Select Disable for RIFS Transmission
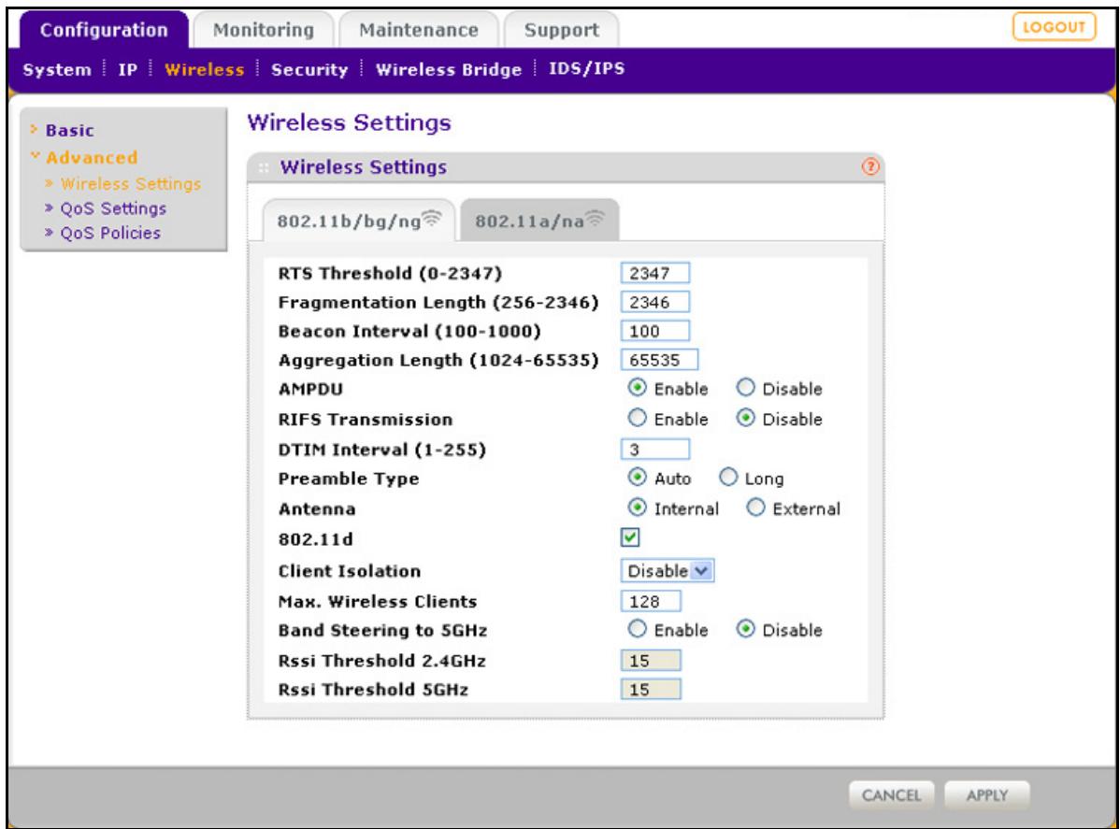Image resolution: width=1120 pixels, height=829 pixels. (x=745, y=419)
